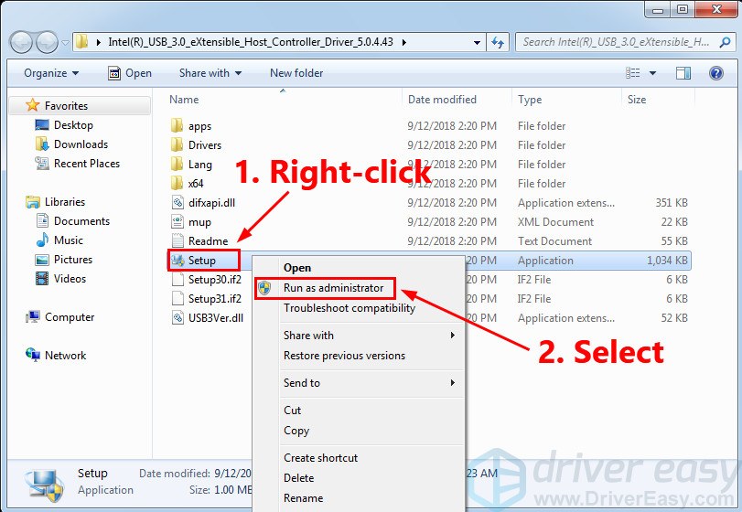This screenshot has height=512, width=742.
Task: Click Network in the navigation pane
Action: pyautogui.click(x=65, y=356)
